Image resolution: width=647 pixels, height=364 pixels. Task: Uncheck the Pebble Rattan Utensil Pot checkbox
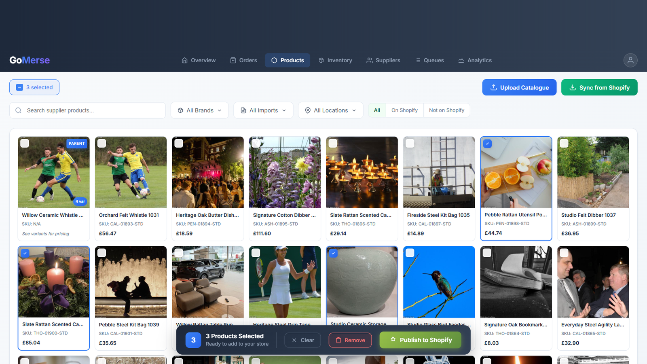(x=488, y=144)
